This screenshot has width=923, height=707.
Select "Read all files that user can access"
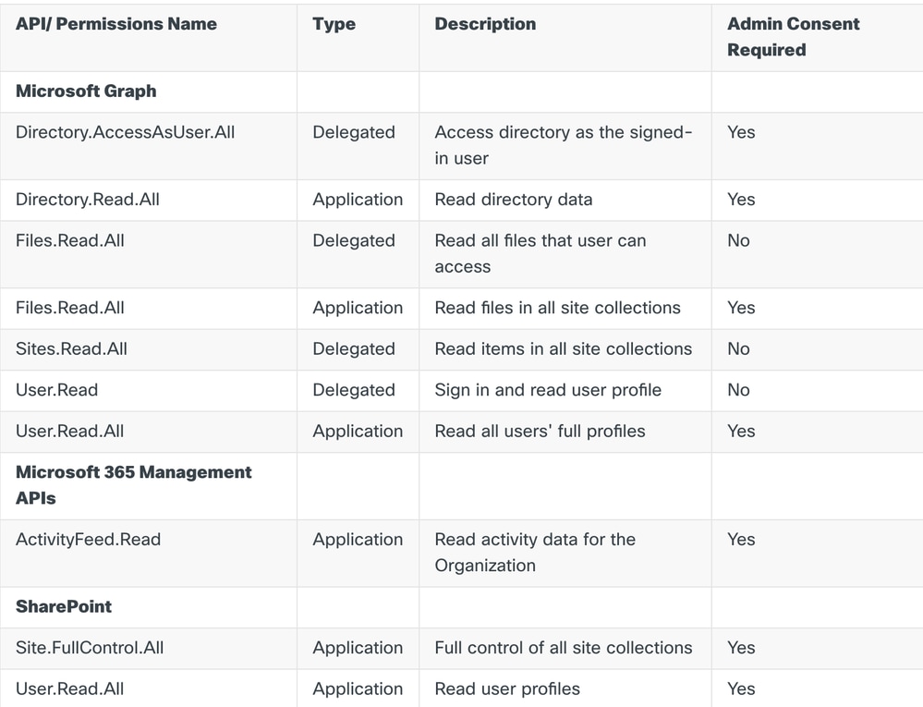(540, 254)
